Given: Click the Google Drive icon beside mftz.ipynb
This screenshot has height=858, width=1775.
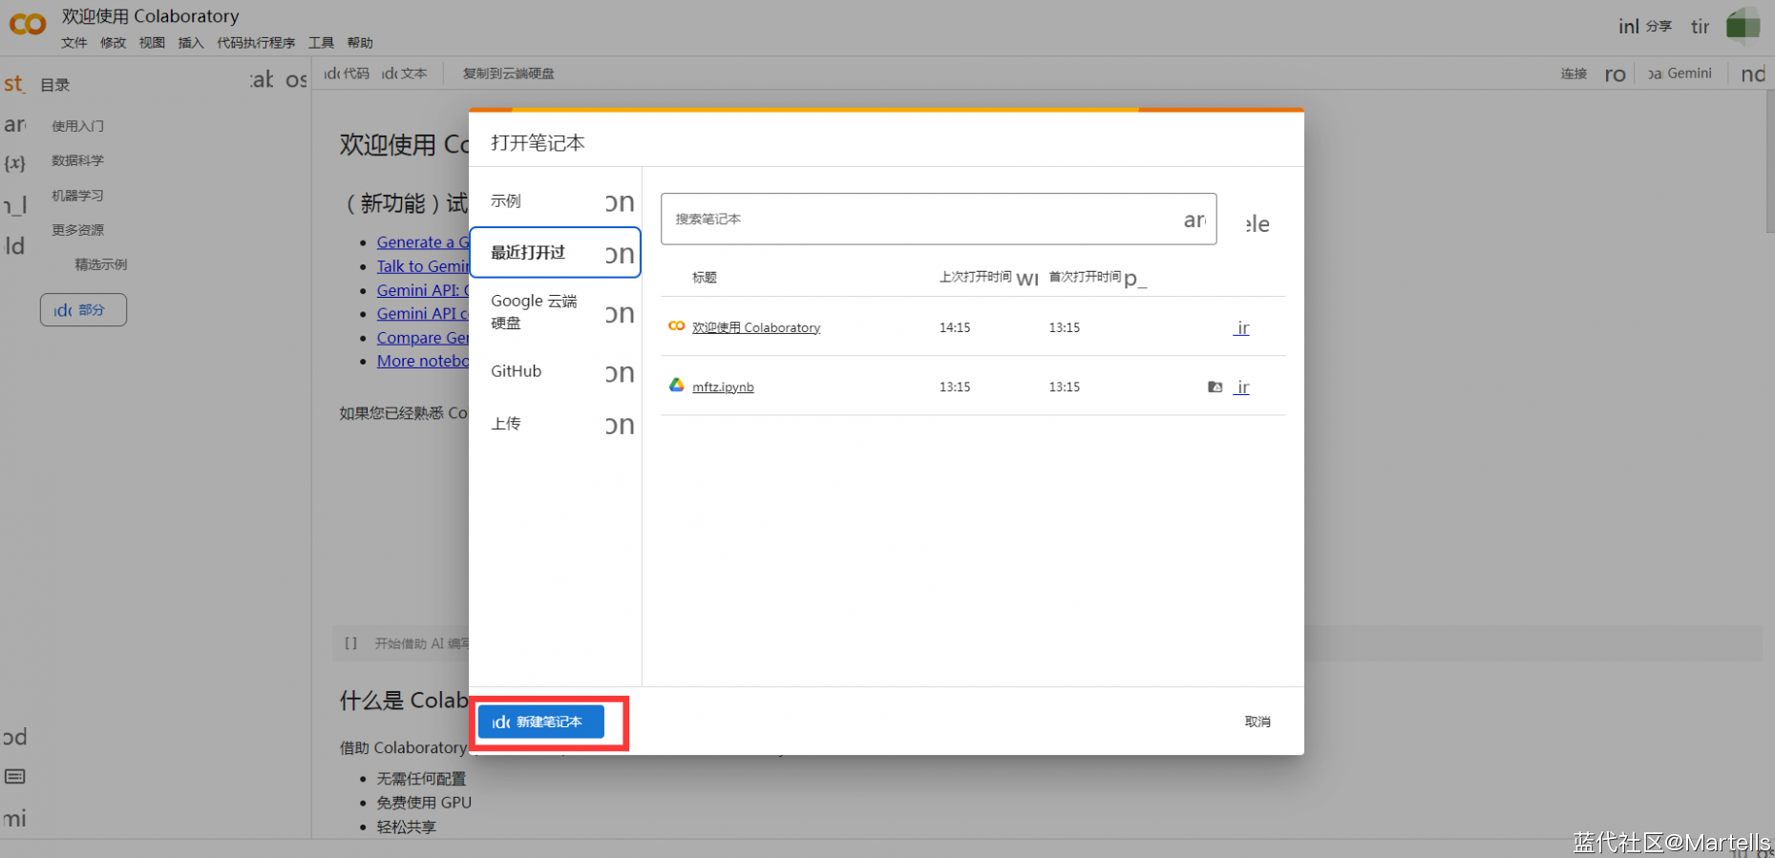Looking at the screenshot, I should coord(676,386).
